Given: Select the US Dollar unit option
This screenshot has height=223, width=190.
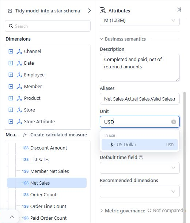Looking at the screenshot, I should click(x=140, y=145).
